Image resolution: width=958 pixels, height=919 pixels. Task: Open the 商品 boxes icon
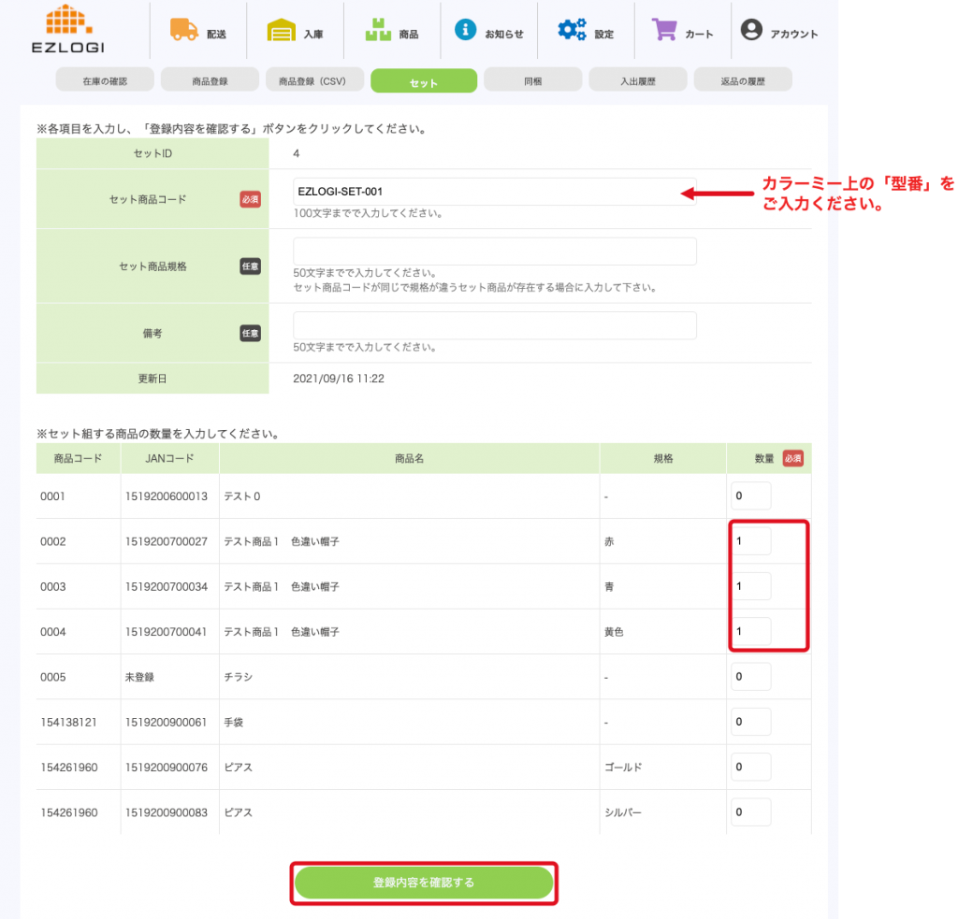(378, 31)
